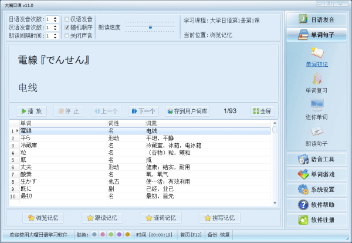The image size is (352, 243).
Task: Open the 单词游戏 section
Action: [317, 174]
